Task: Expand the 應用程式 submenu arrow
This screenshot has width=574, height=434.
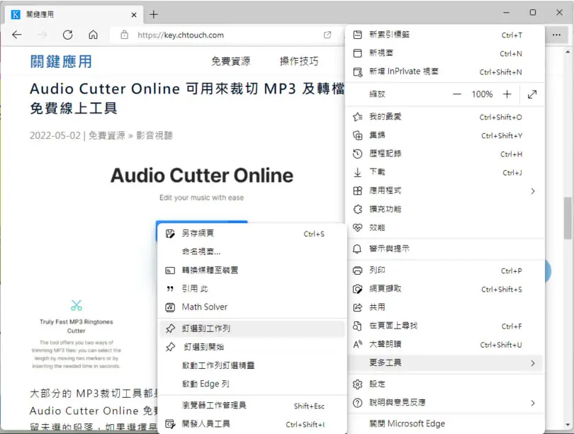Action: click(x=533, y=191)
